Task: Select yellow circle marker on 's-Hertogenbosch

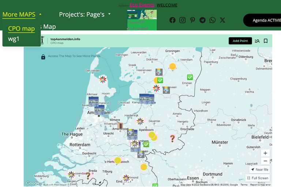Action: coord(117,160)
